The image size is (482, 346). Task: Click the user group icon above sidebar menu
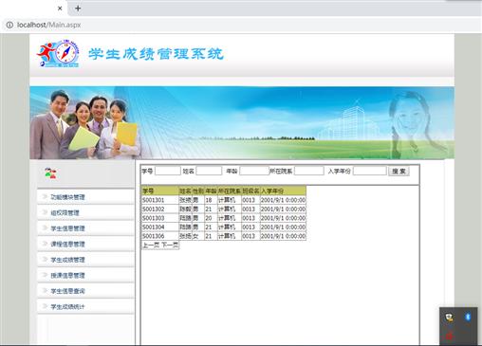pos(50,173)
